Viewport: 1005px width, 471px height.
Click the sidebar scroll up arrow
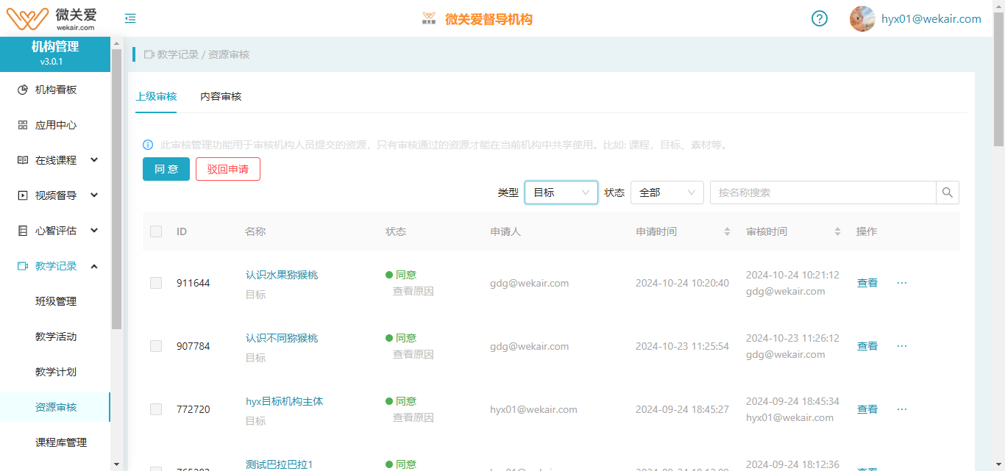point(116,43)
